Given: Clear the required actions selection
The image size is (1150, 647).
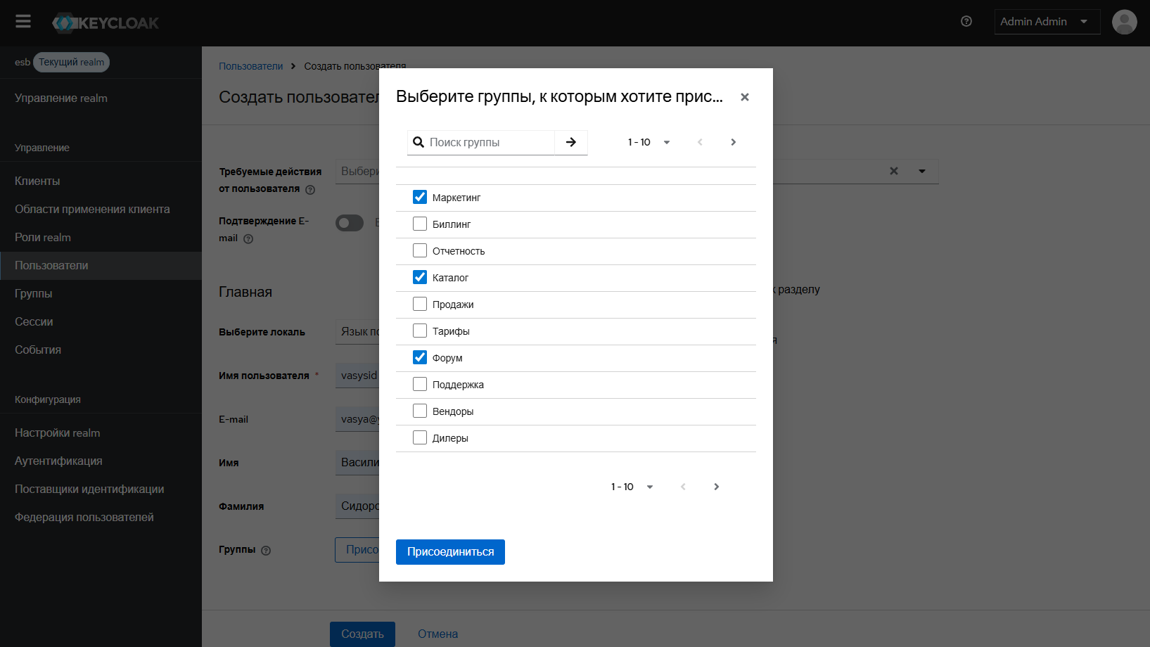Looking at the screenshot, I should point(894,171).
